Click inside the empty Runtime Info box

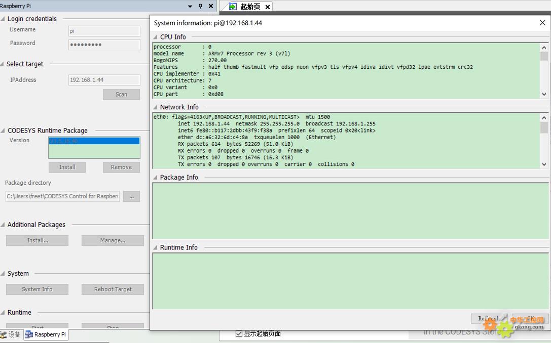(x=350, y=281)
